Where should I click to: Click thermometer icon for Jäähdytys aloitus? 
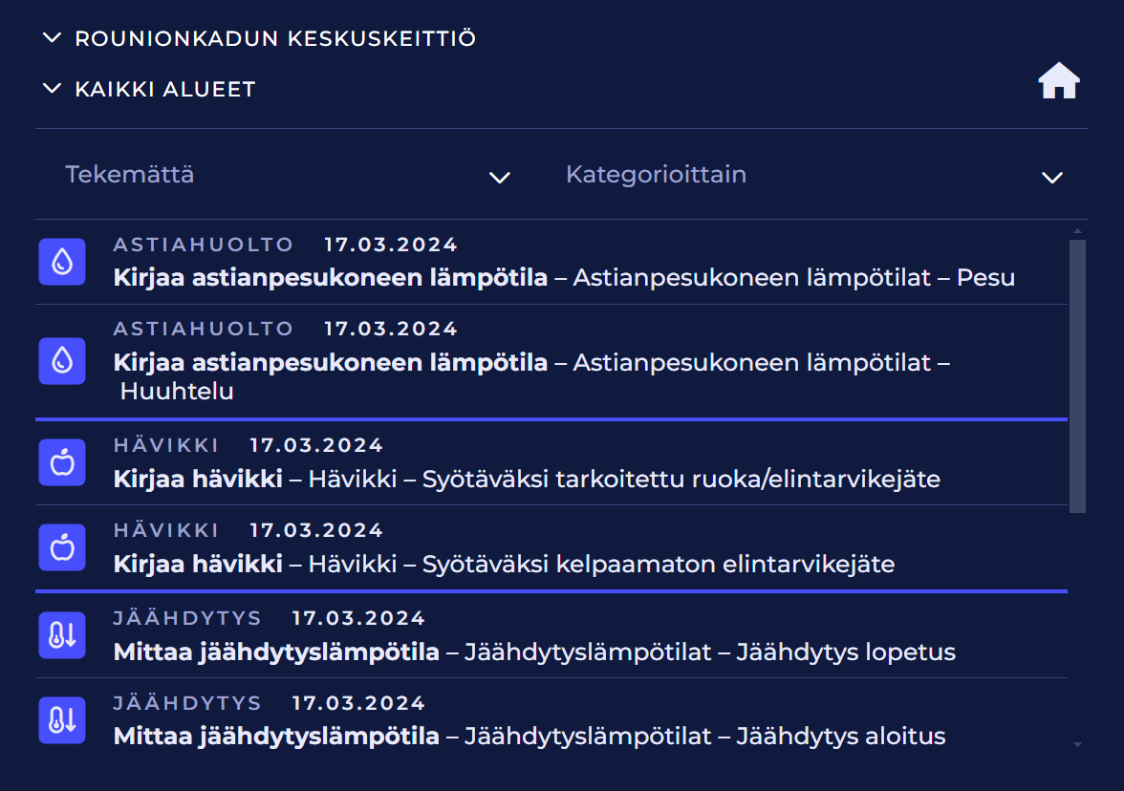coord(62,720)
